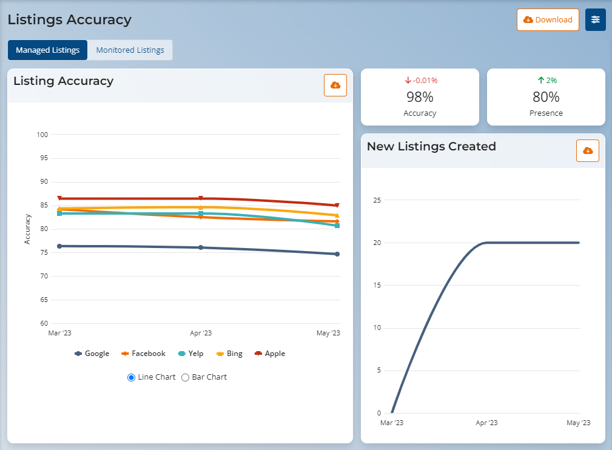Click the Google data point for May '23

[x=337, y=254]
